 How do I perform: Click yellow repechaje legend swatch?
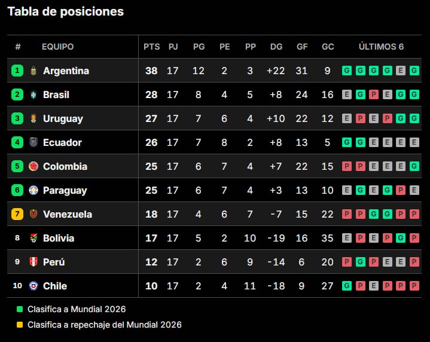pos(20,325)
